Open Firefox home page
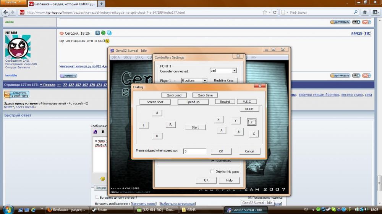This screenshot has height=214, width=382. pyautogui.click(x=365, y=13)
